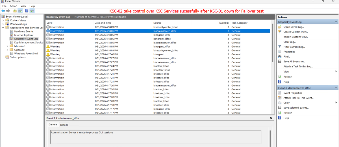The image size is (339, 147).
Task: Click Clear Log action
Action: (x=289, y=42)
